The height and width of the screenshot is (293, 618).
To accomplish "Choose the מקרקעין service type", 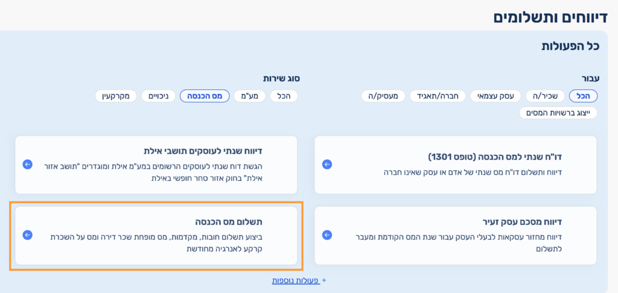I will 116,96.
